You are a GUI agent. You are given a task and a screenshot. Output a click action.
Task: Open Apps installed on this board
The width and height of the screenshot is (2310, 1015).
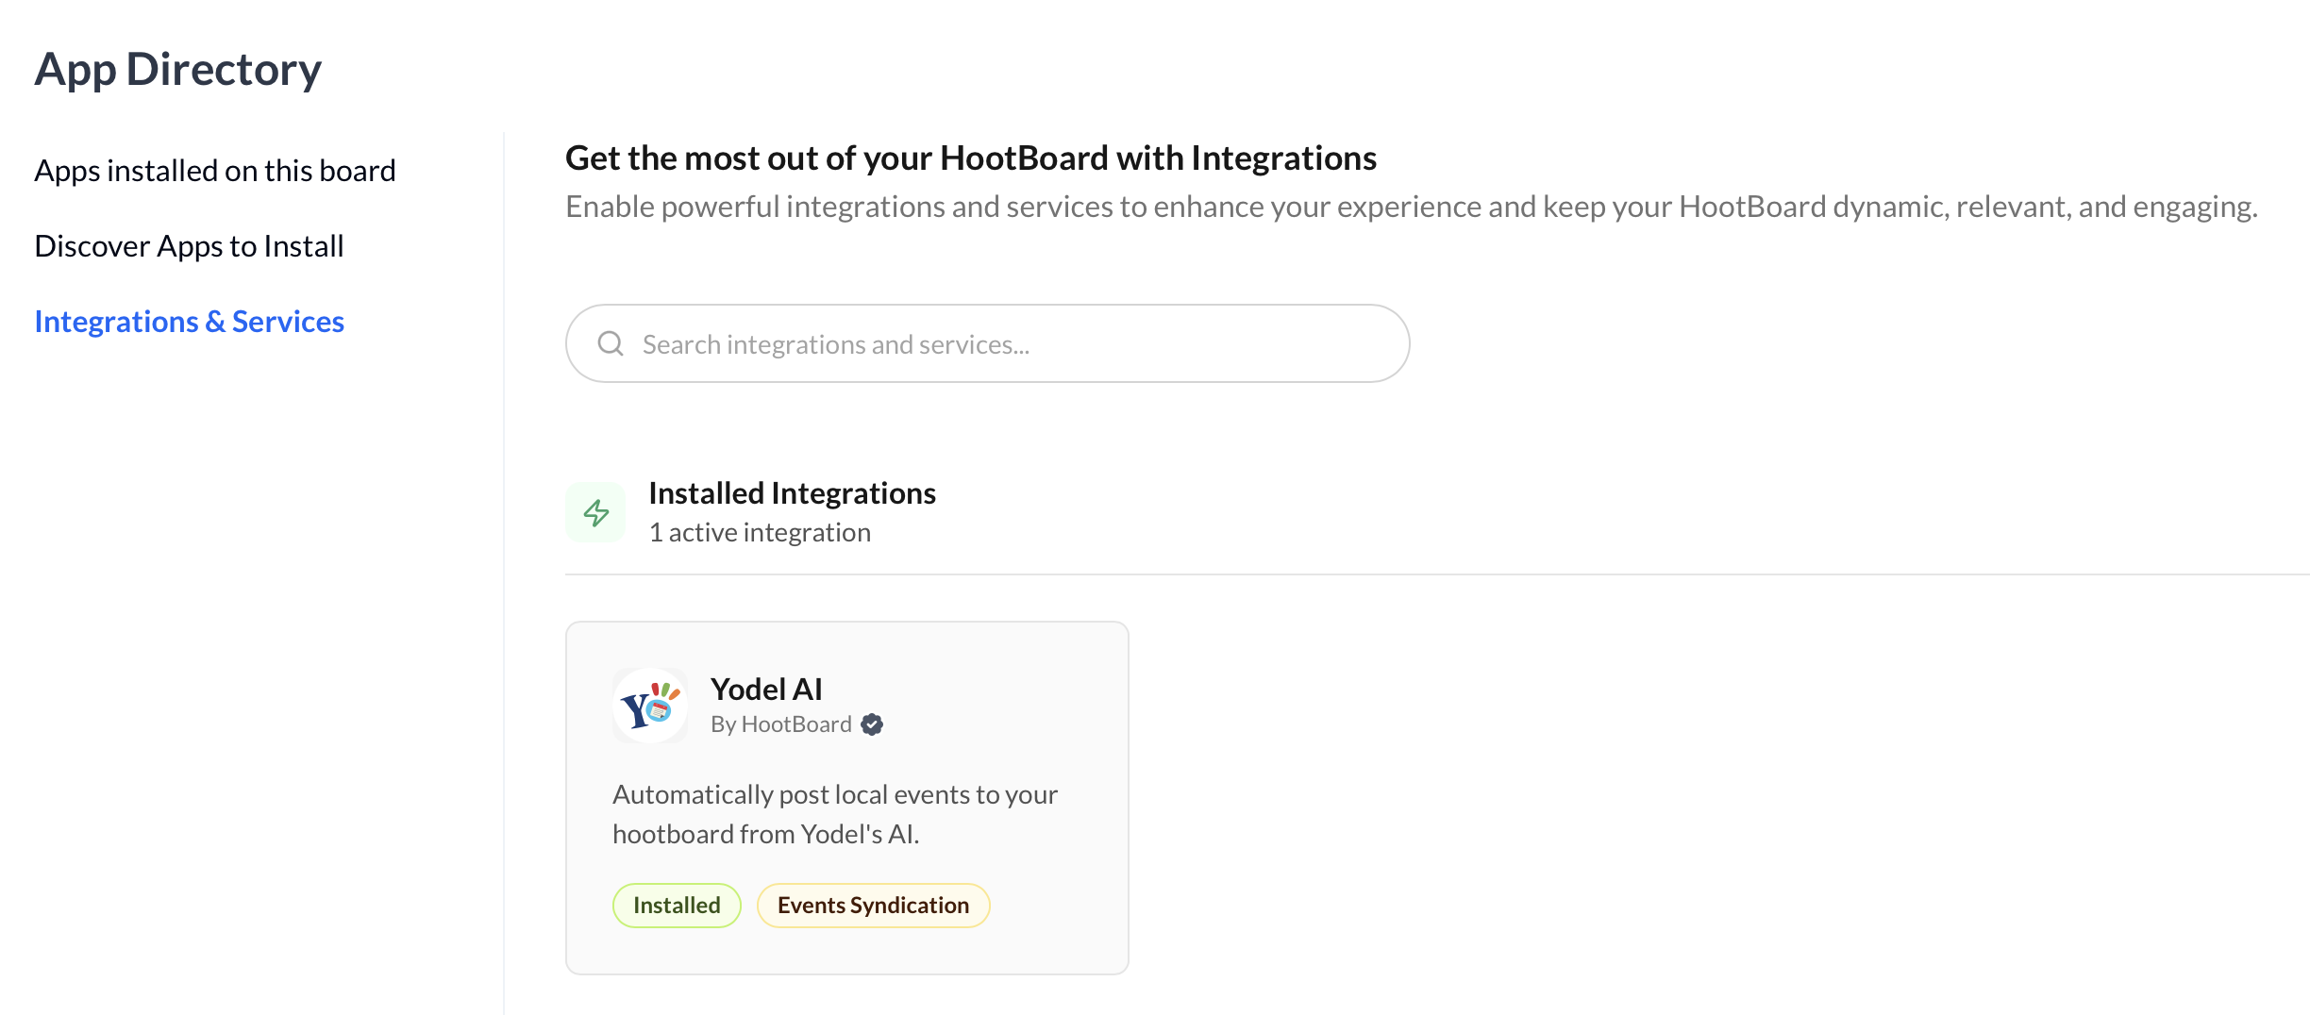215,171
